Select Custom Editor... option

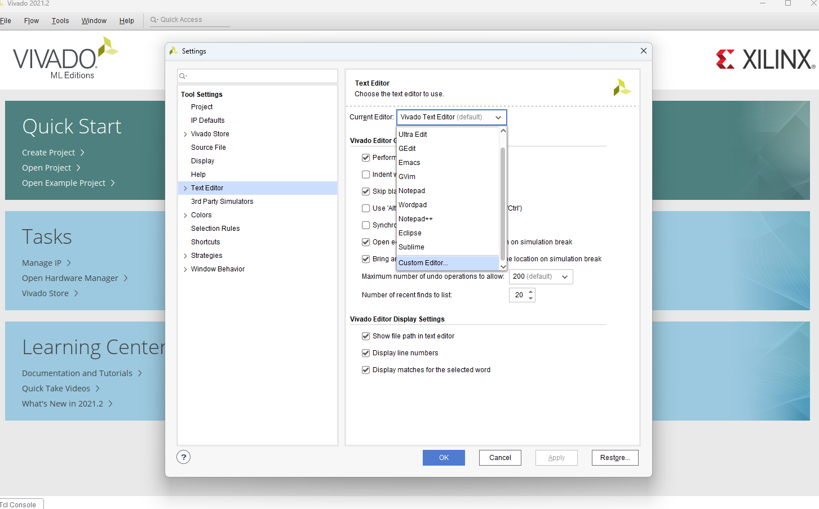(448, 263)
